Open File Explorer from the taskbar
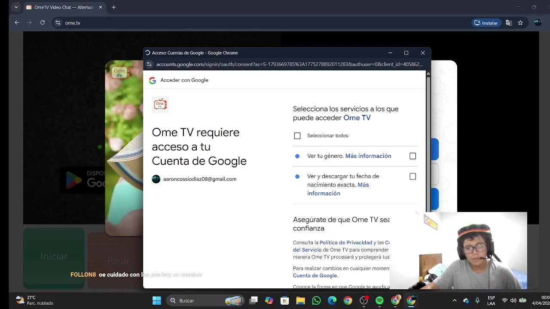The width and height of the screenshot is (550, 309). (300, 300)
